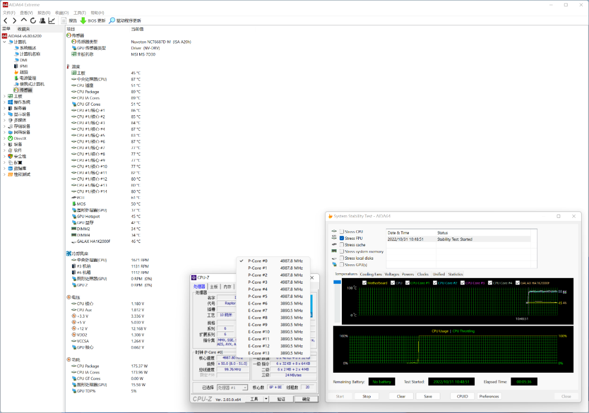Toggle GALAX HA1K2000F graph checkbox
The width and height of the screenshot is (589, 413).
click(518, 283)
